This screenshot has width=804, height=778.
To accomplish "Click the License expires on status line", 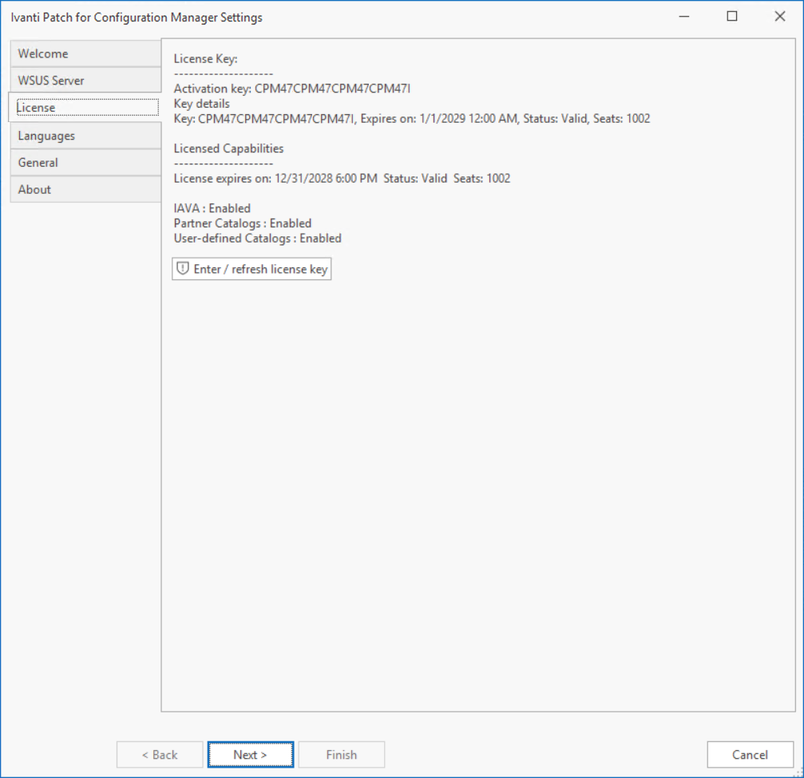I will coord(342,179).
